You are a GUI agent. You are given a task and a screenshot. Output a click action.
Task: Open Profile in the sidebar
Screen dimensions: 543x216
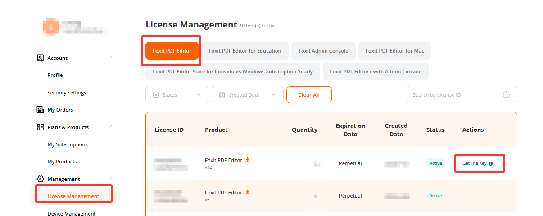coord(55,75)
